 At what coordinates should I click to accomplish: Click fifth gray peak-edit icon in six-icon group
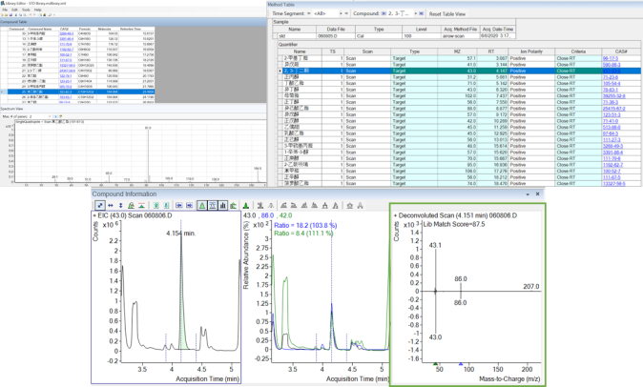325,206
